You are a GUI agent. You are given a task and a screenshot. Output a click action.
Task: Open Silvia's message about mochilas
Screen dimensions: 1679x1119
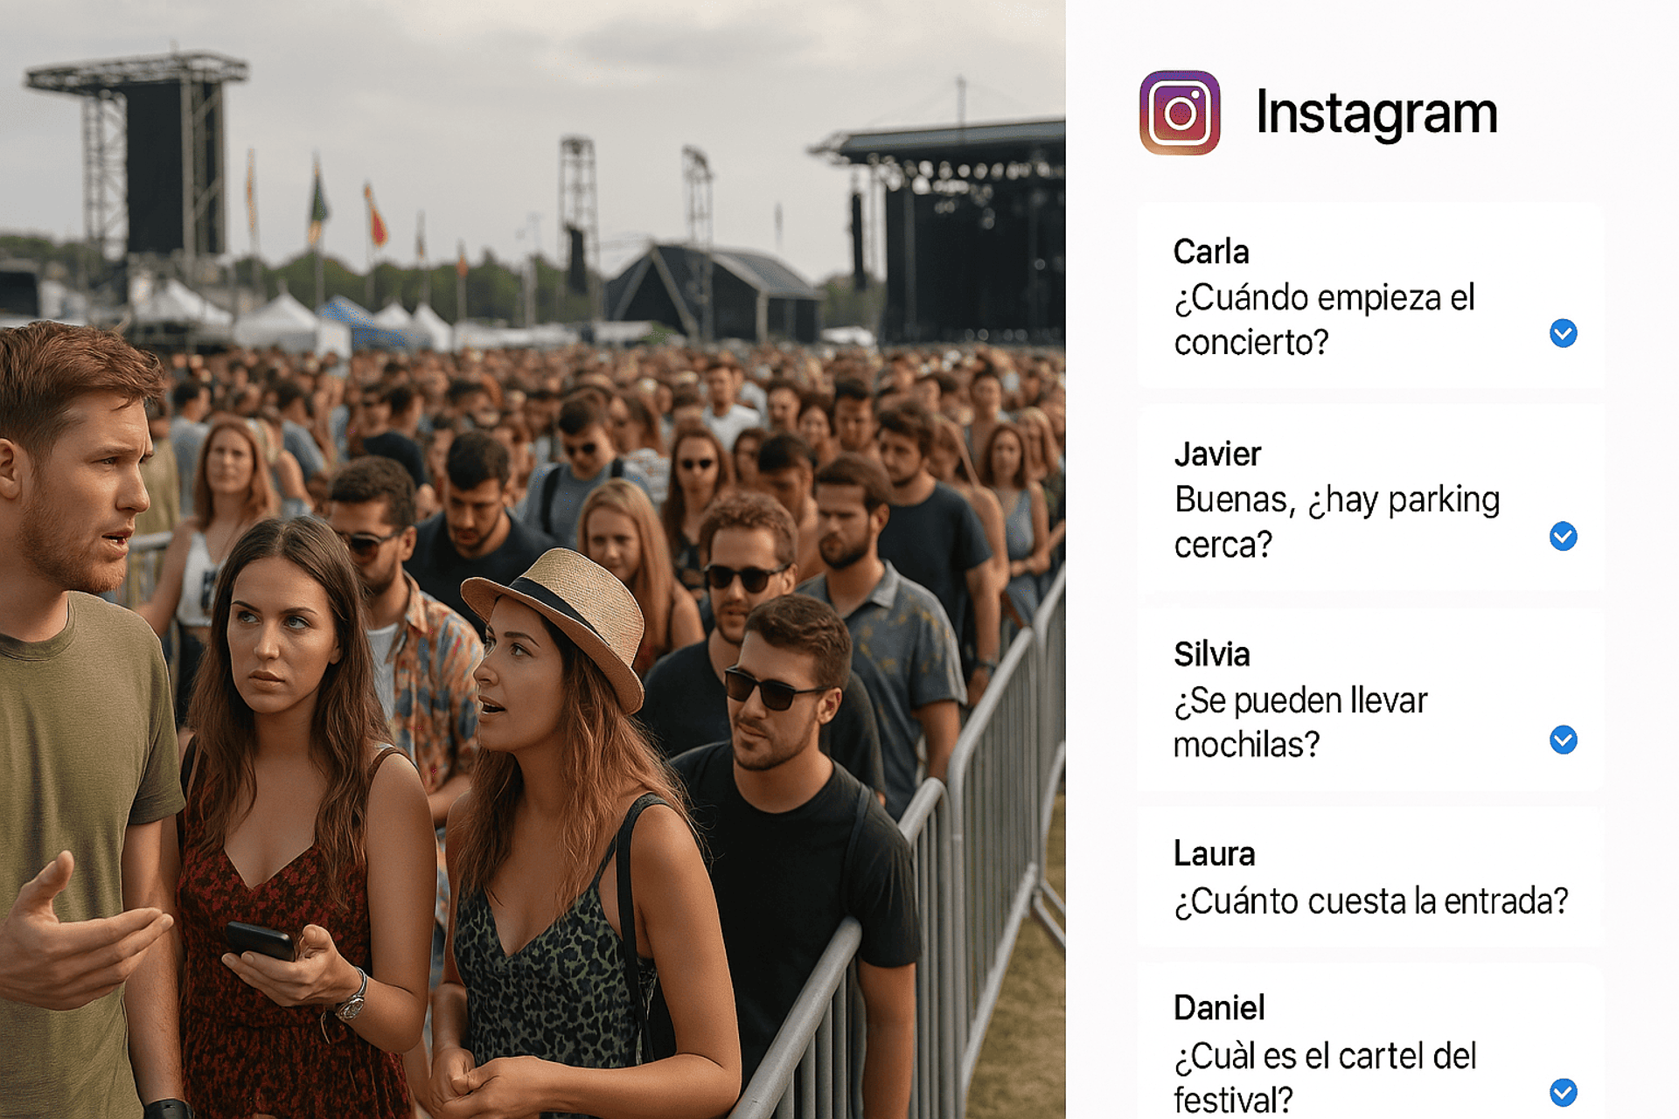click(1370, 700)
